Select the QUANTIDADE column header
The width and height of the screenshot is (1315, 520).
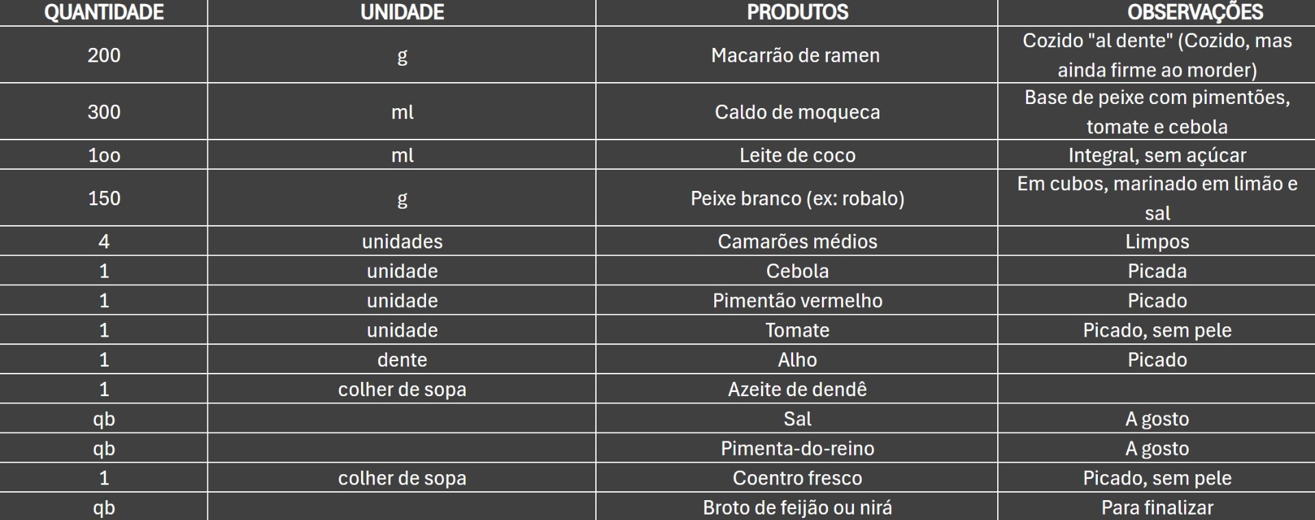(103, 12)
